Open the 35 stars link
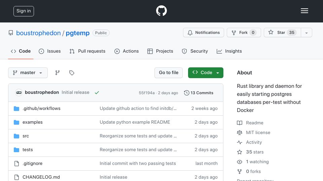323x181 pixels. point(255,152)
